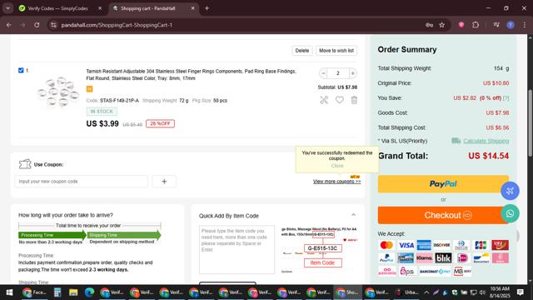Click the blik payment logo
The width and height of the screenshot is (533, 300).
[443, 258]
